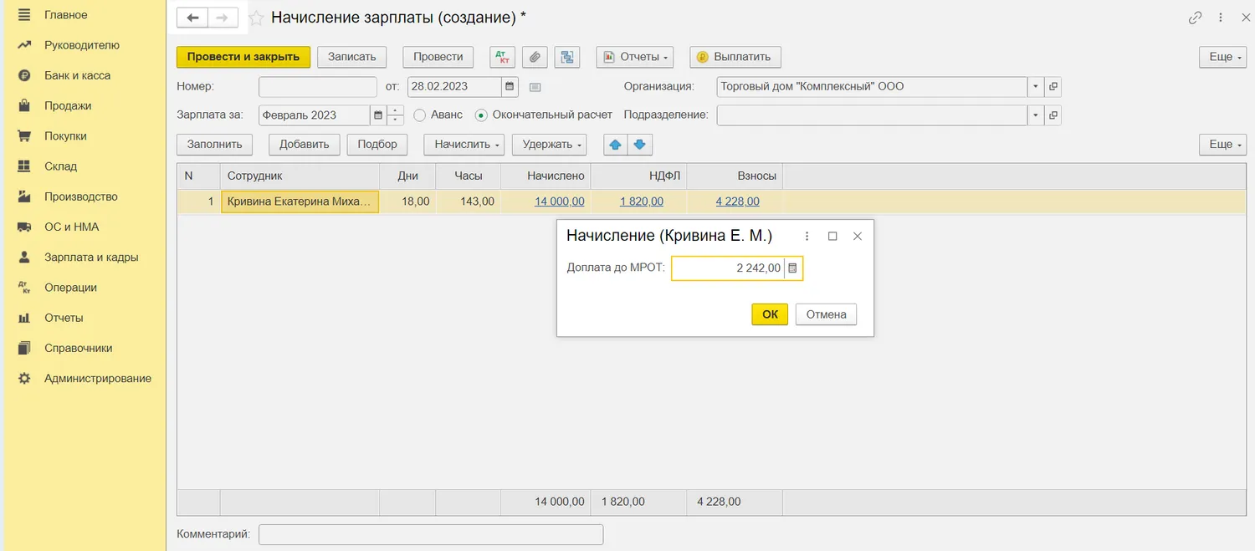Click the Номер input field
The width and height of the screenshot is (1255, 551).
(318, 86)
